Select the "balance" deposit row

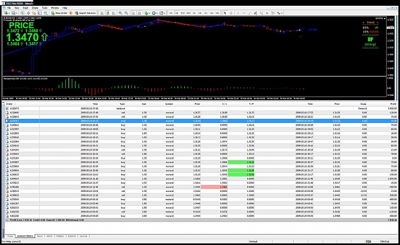[201, 108]
